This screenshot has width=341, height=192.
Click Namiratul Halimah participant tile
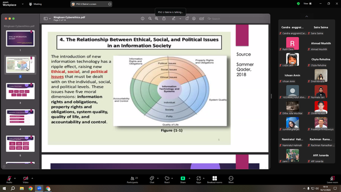pos(293,139)
